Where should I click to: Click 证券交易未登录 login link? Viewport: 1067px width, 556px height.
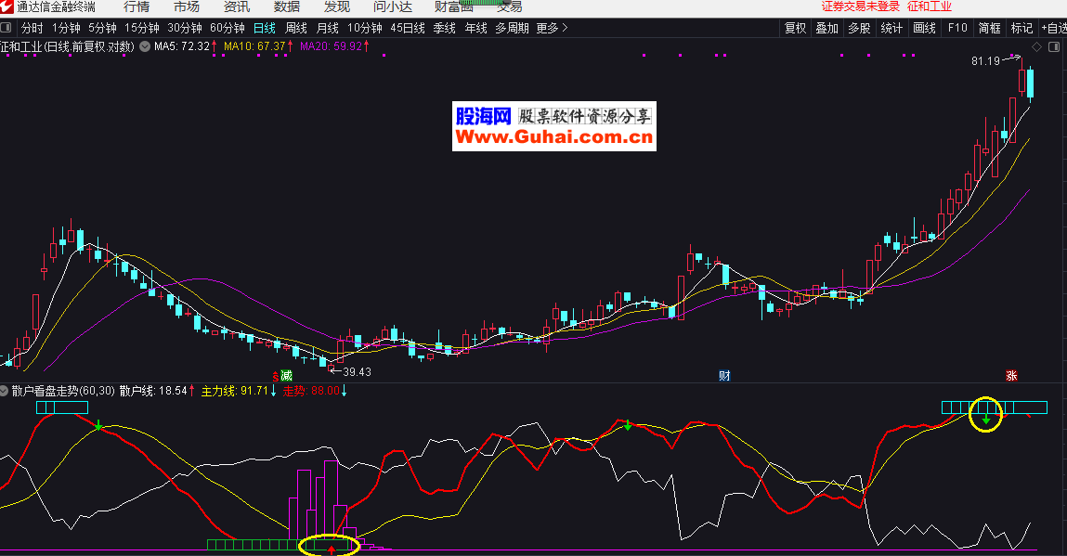(860, 7)
